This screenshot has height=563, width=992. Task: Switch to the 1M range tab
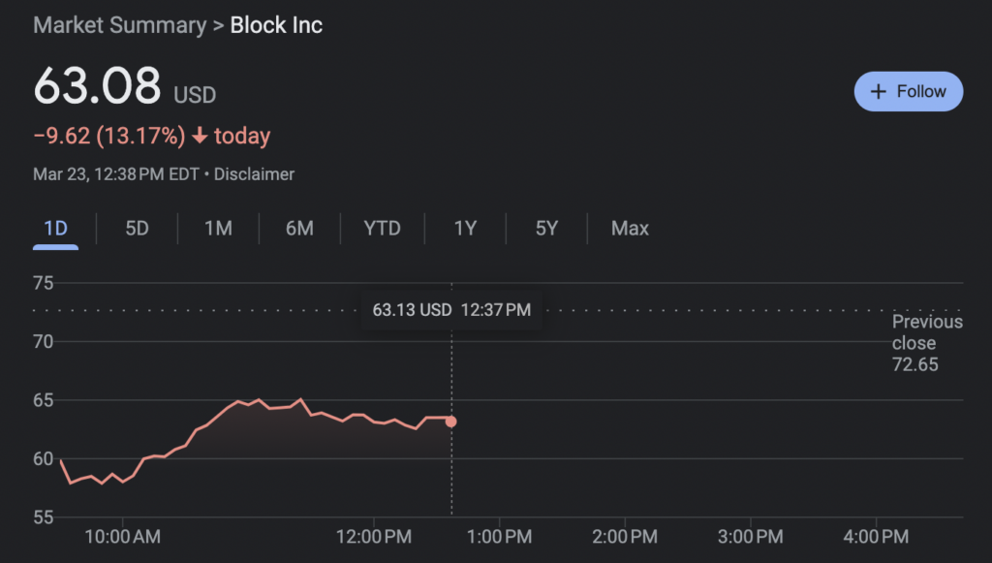tap(218, 229)
